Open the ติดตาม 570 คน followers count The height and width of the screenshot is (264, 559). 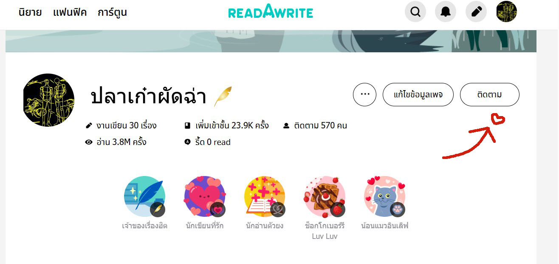[315, 125]
